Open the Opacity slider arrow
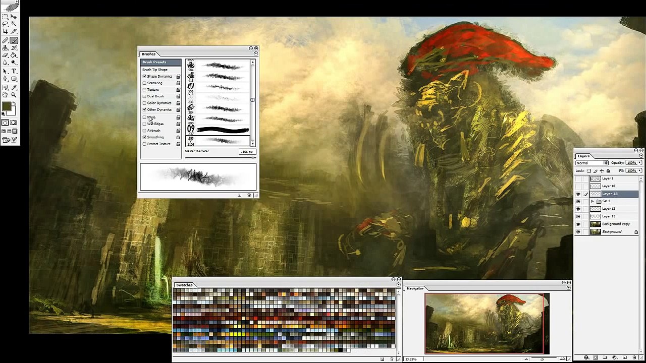646x363 pixels. (639, 162)
